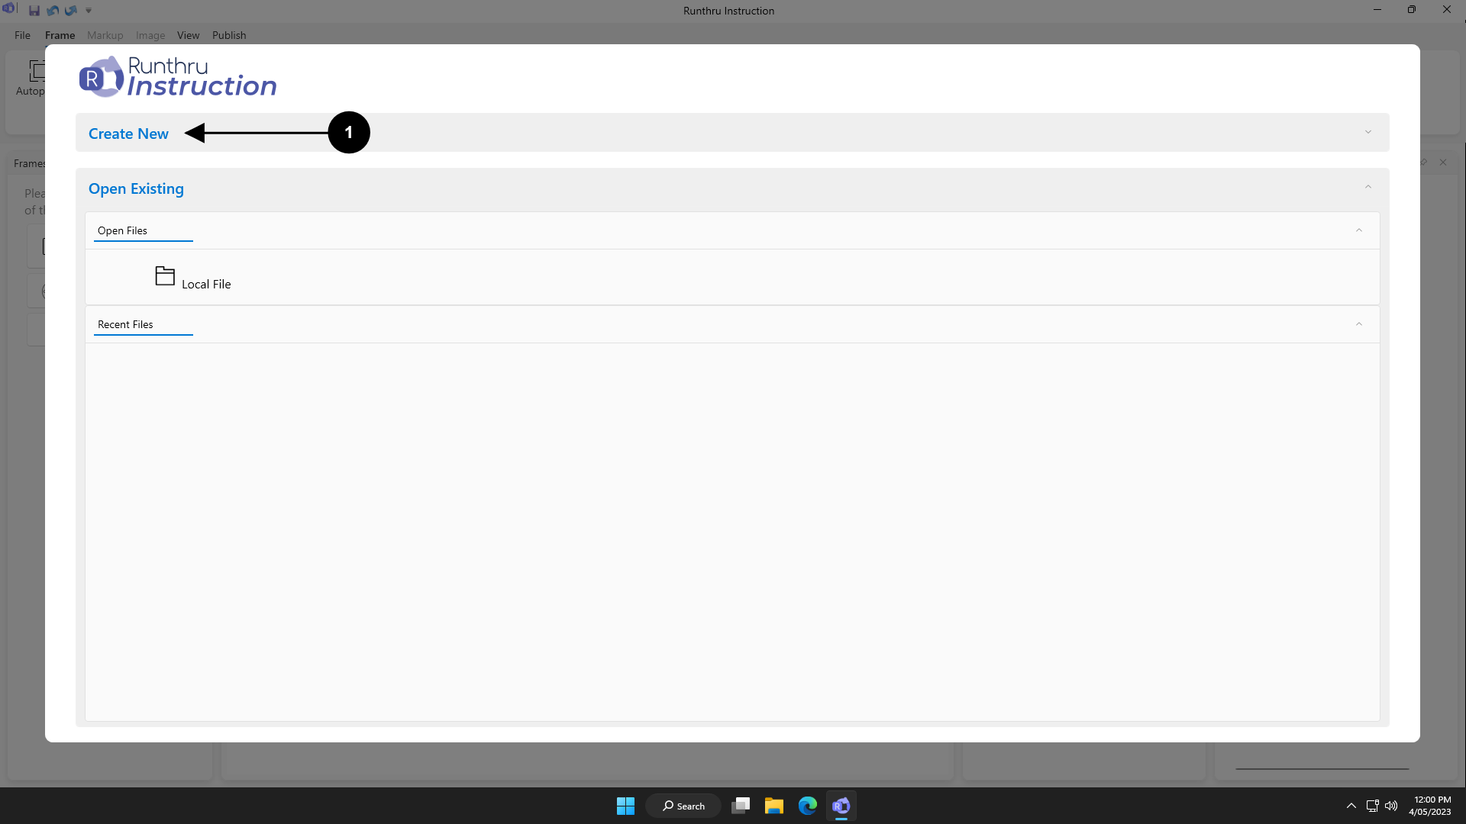The image size is (1466, 824).
Task: Open the quick access toolbar dropdown arrow
Action: [89, 11]
